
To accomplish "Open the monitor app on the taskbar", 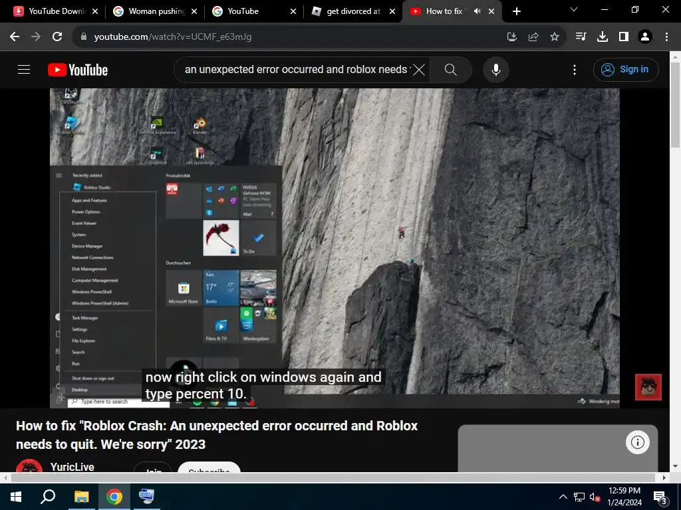I will [x=146, y=497].
